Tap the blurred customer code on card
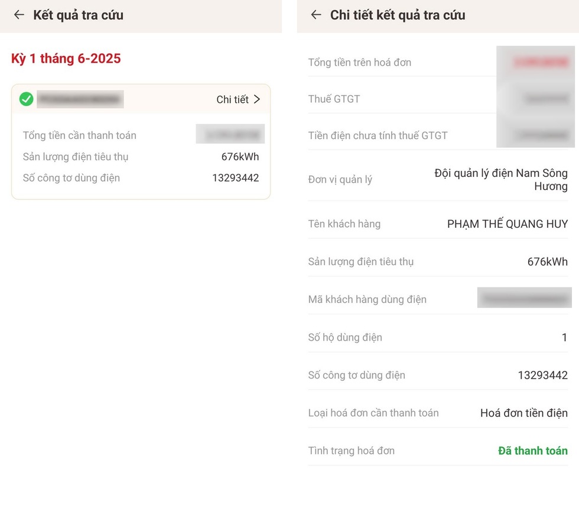 (80, 99)
